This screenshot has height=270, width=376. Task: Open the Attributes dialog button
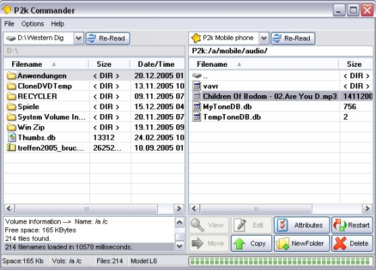coord(302,225)
